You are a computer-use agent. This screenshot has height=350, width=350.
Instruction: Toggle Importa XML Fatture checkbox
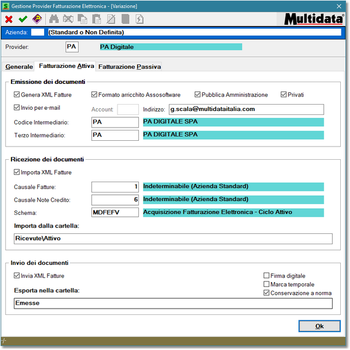pos(17,172)
